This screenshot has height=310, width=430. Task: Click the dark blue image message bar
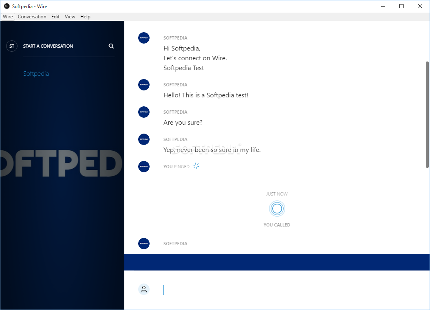(x=277, y=262)
